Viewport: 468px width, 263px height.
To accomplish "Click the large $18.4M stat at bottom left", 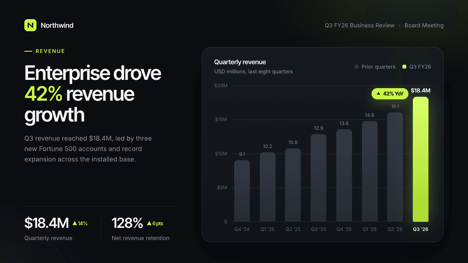I will point(46,223).
